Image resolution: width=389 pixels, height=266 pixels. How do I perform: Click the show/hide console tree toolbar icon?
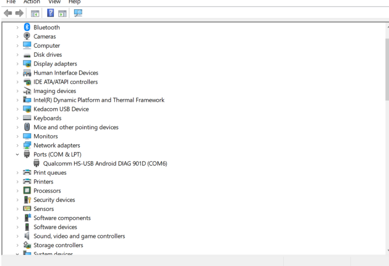[35, 14]
